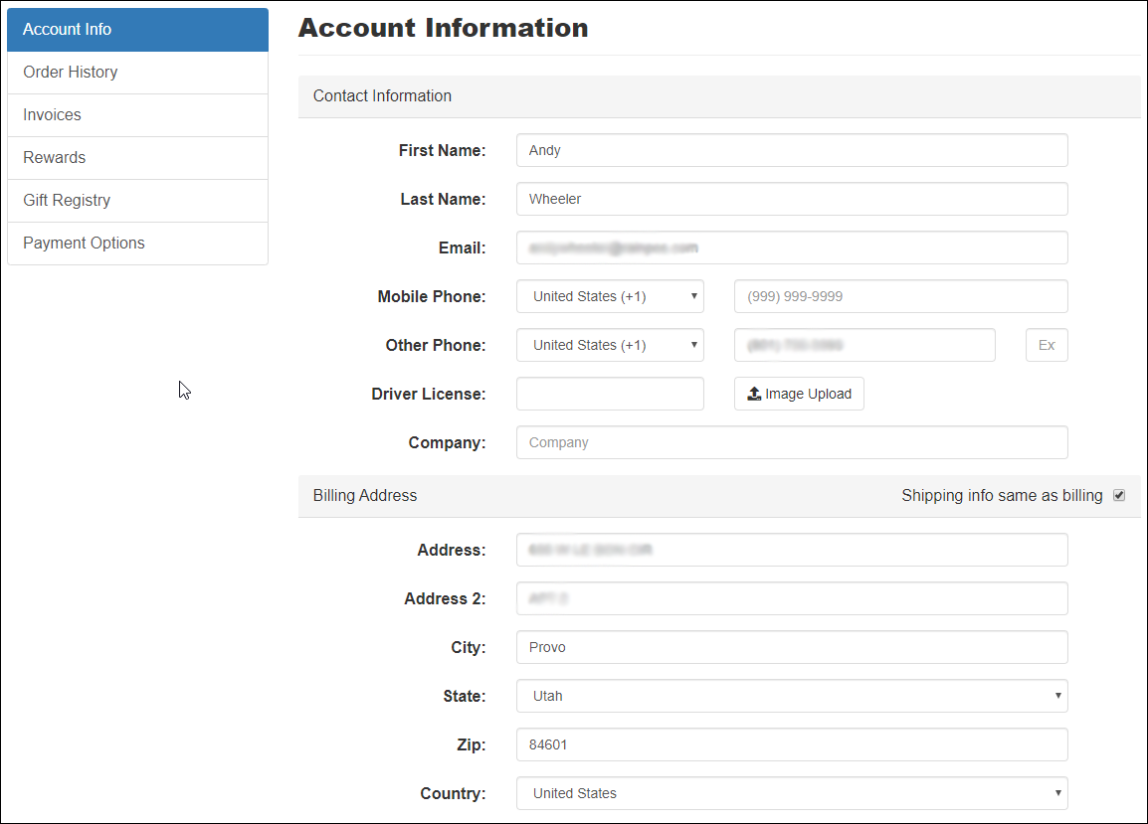1148x824 pixels.
Task: Click the Other Phone number field
Action: pyautogui.click(x=864, y=345)
